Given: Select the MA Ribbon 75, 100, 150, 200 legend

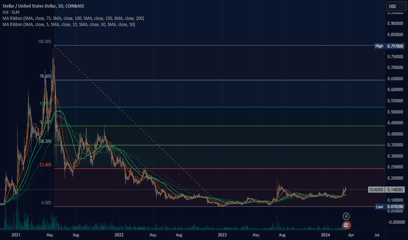Looking at the screenshot, I should (x=73, y=18).
